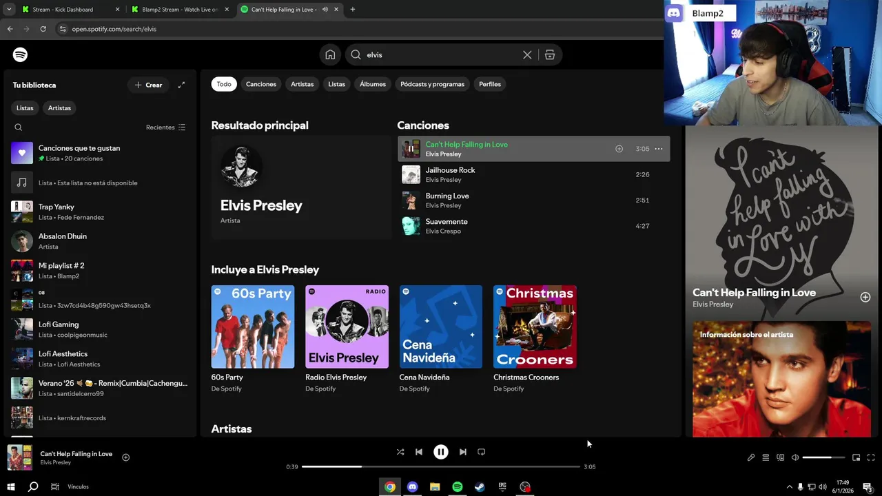Open the Chrome tab search dropdown
Image resolution: width=882 pixels, height=496 pixels.
pyautogui.click(x=8, y=10)
